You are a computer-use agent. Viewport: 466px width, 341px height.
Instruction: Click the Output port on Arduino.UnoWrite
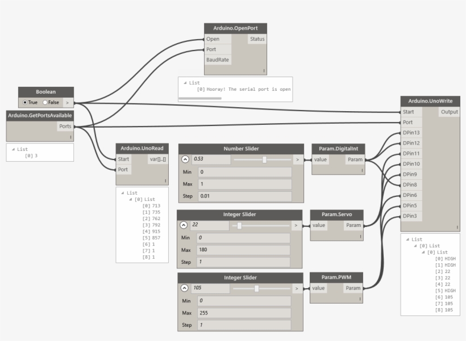tap(450, 112)
